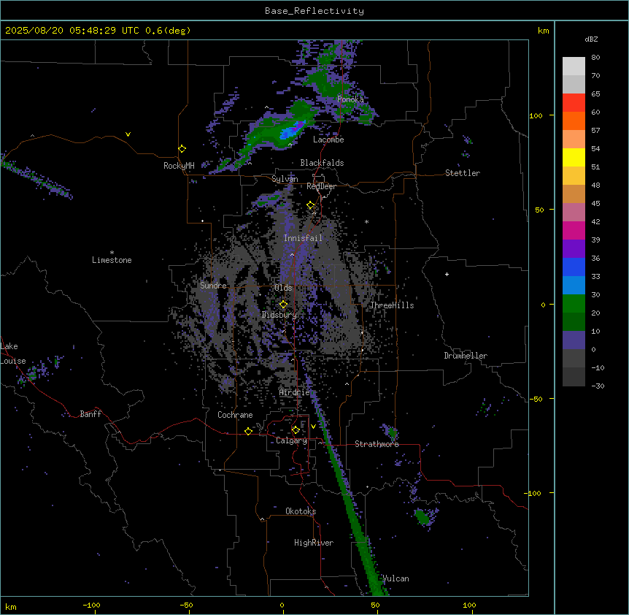
Task: Click the Limestone label
Action: (x=112, y=260)
